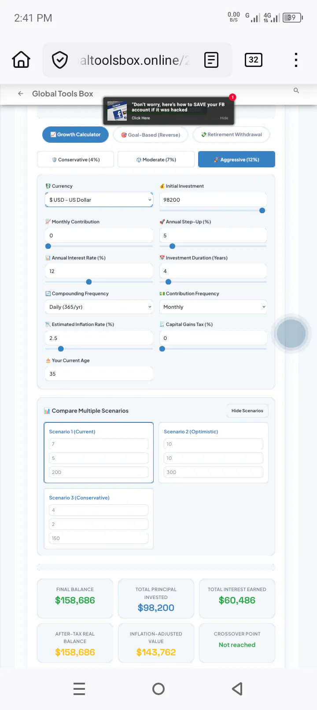Tap the floating assistive circle button

click(x=291, y=333)
